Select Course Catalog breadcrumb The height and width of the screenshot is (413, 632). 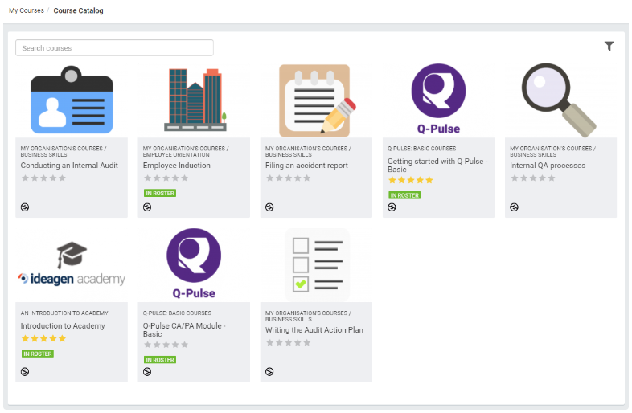tap(78, 10)
